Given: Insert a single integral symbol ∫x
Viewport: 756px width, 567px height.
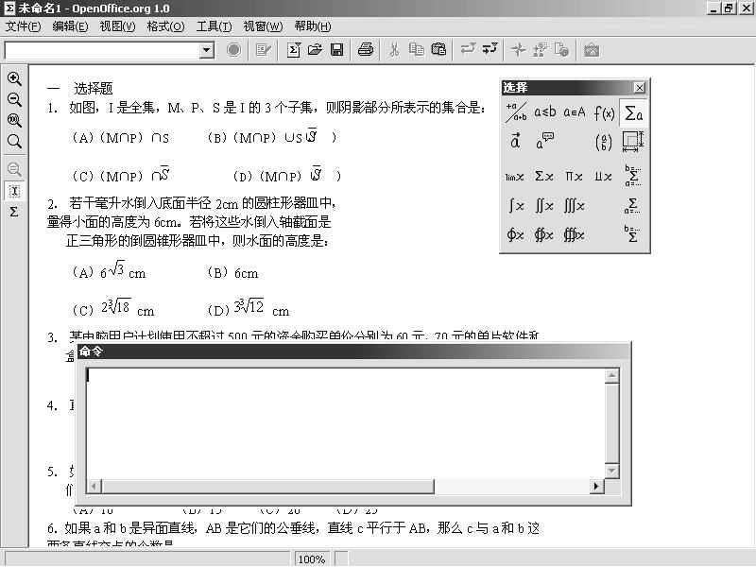Looking at the screenshot, I should click(x=516, y=206).
